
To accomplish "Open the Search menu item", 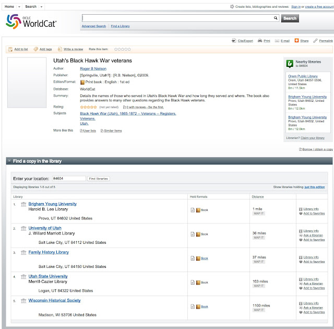I will click(31, 7).
